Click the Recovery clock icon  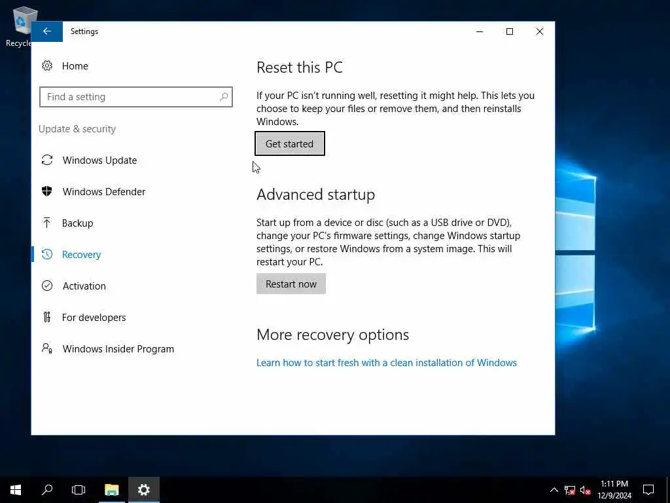tap(47, 255)
